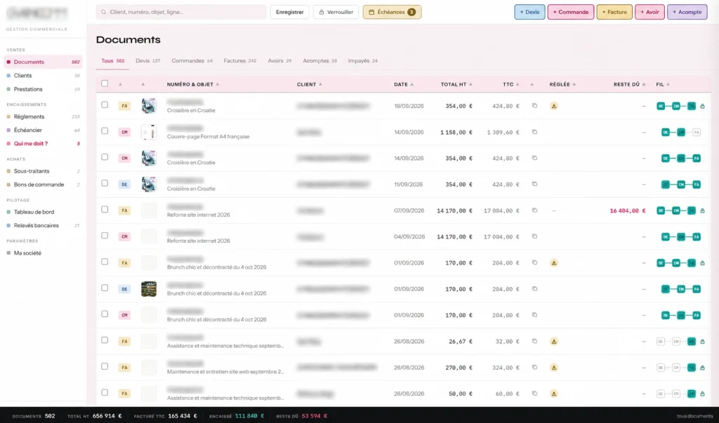Select the 270,00 € maintenance invoice checkbox
Viewport: 719px width, 423px height.
[x=105, y=366]
